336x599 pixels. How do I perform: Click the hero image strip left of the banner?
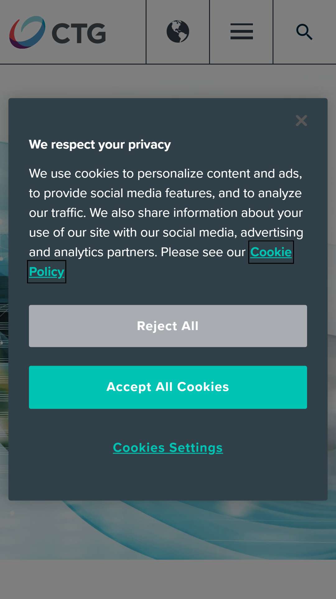pos(4,312)
